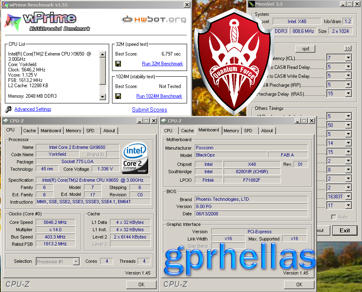
Task: Click the Submit Scores link
Action: coord(149,109)
